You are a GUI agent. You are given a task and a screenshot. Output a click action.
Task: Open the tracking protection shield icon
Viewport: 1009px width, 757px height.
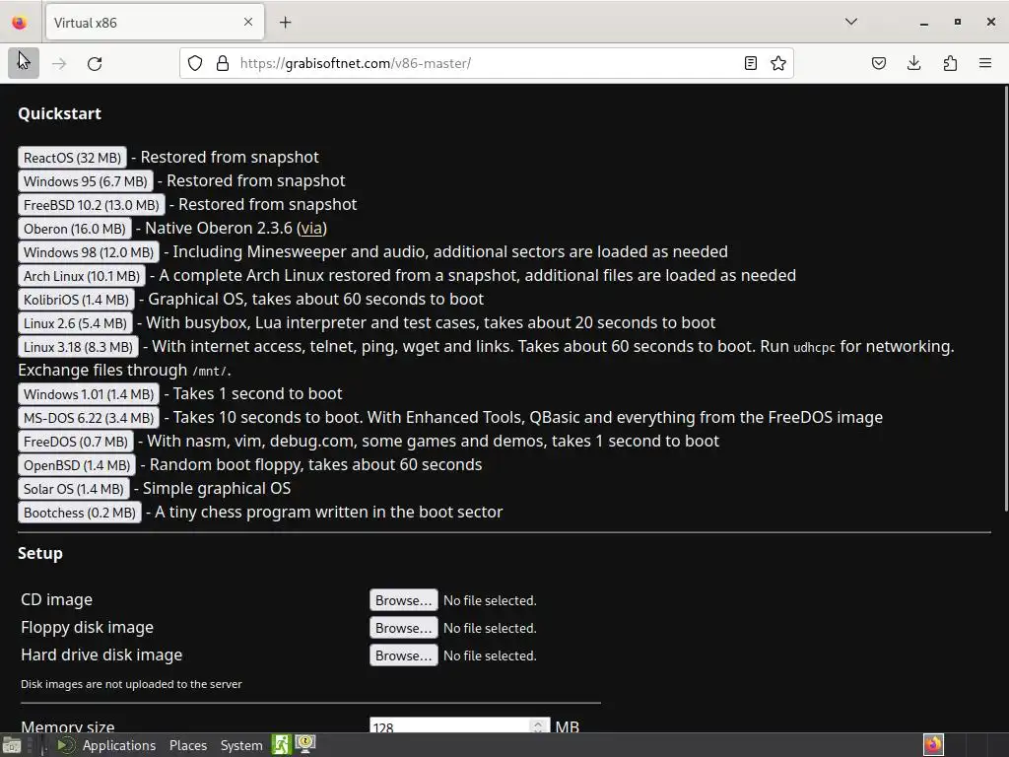pyautogui.click(x=195, y=63)
